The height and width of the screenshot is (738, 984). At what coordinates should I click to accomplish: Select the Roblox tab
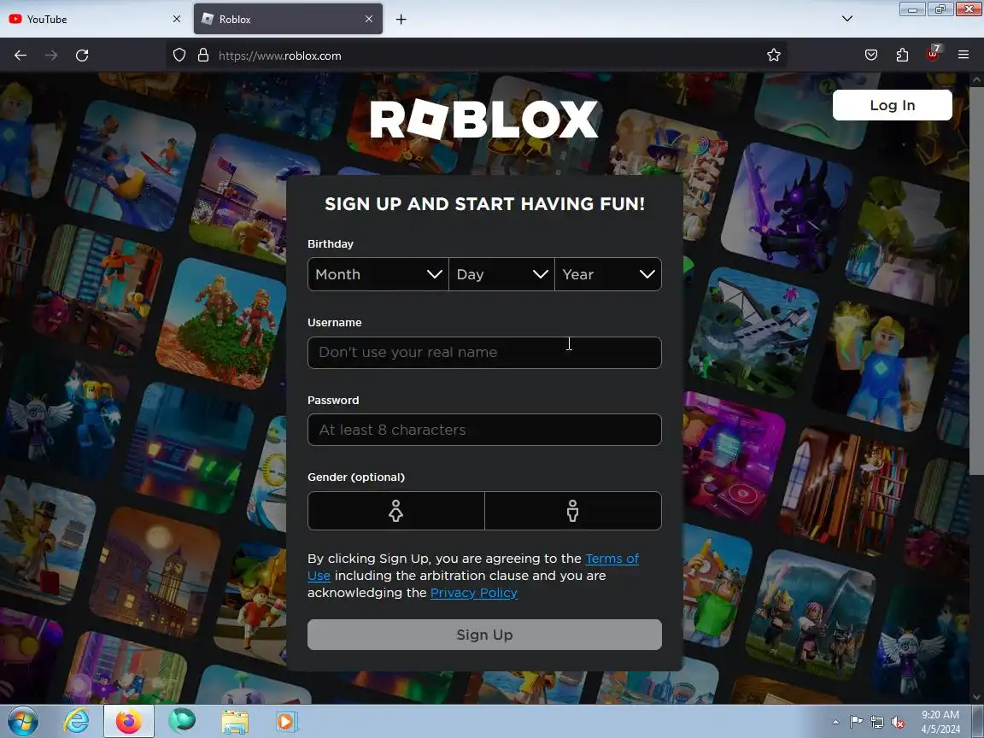(288, 19)
